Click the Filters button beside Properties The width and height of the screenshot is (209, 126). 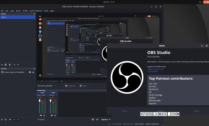83,86
